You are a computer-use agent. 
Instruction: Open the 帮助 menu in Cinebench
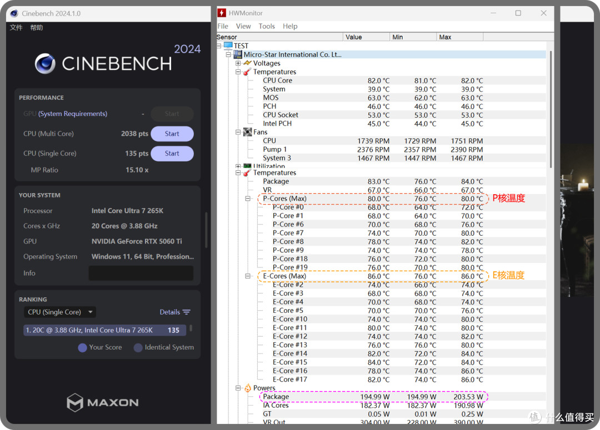point(37,28)
